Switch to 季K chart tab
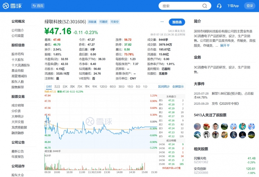This screenshot has height=177, width=259. click(87, 86)
